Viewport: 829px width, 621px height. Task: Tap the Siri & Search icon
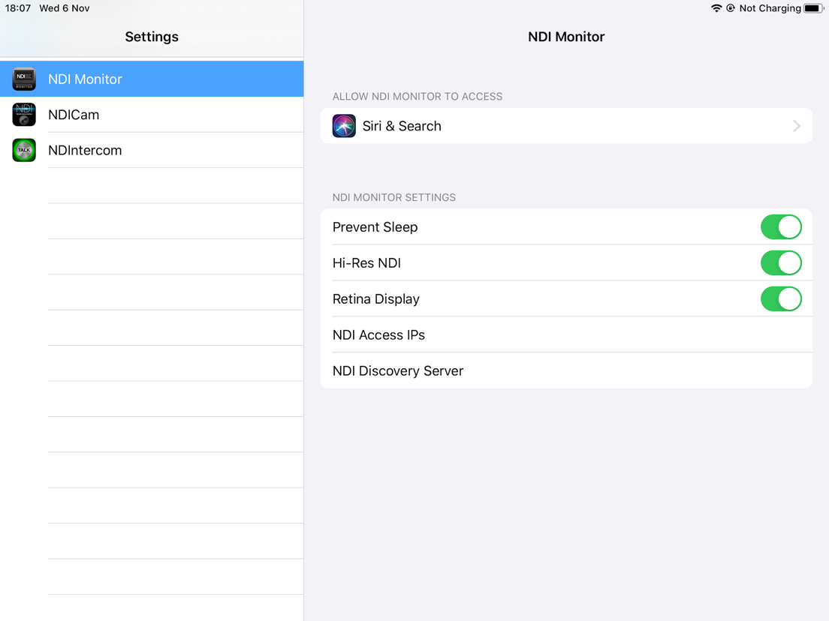344,126
